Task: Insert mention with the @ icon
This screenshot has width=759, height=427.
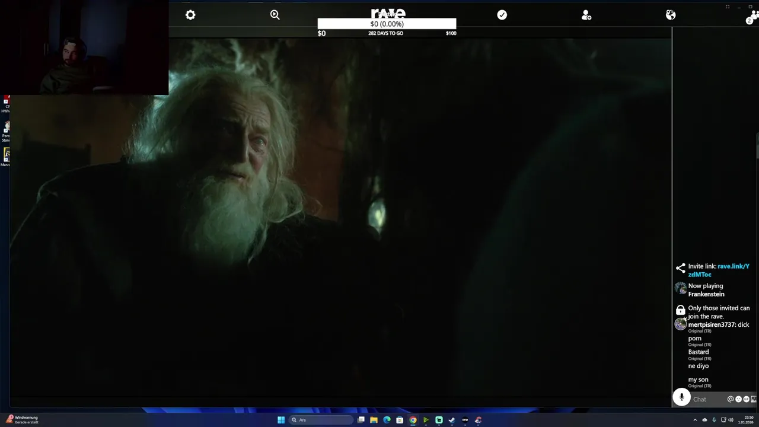Action: [x=731, y=399]
